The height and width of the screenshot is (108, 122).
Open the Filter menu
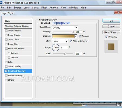[x=44, y=8]
